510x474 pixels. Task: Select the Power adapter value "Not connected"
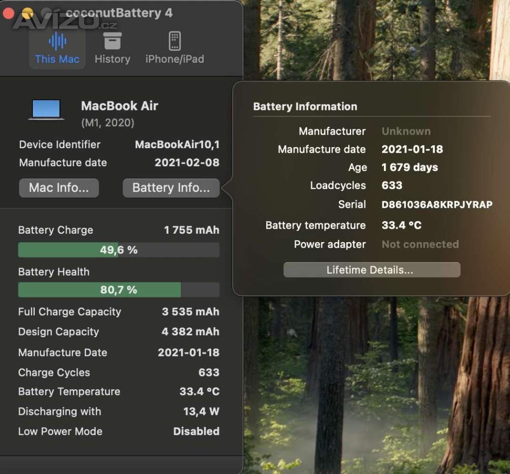click(x=420, y=244)
